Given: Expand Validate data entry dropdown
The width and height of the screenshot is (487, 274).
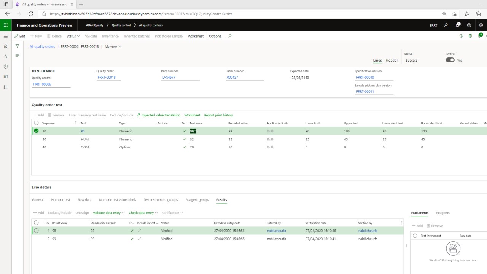Looking at the screenshot, I should point(109,213).
